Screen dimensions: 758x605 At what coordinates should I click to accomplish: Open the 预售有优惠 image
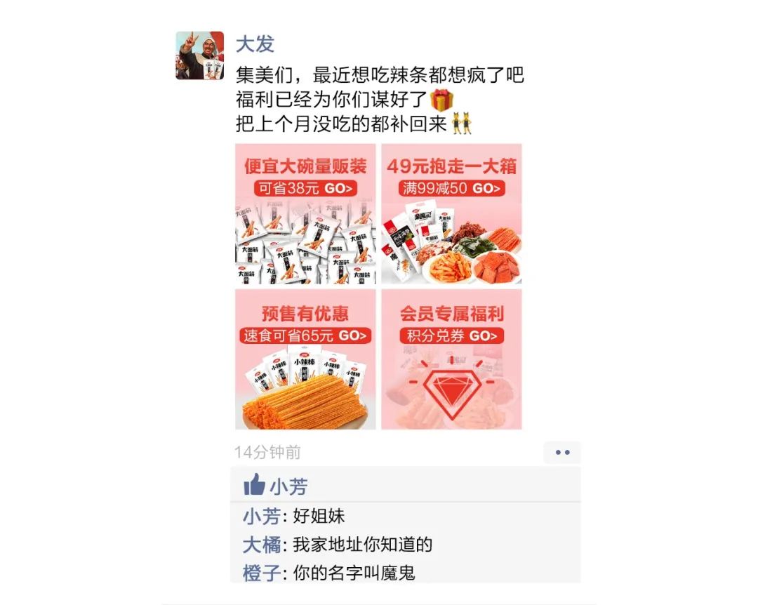305,359
